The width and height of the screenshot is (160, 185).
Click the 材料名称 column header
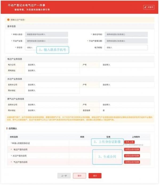point(14,137)
